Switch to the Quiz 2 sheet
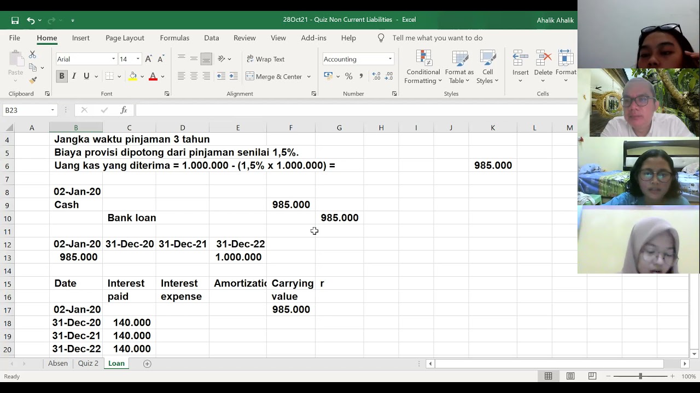The image size is (700, 393). click(88, 364)
